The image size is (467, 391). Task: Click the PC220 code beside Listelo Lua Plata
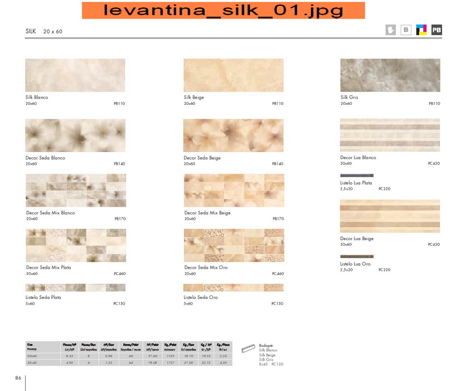pos(385,189)
